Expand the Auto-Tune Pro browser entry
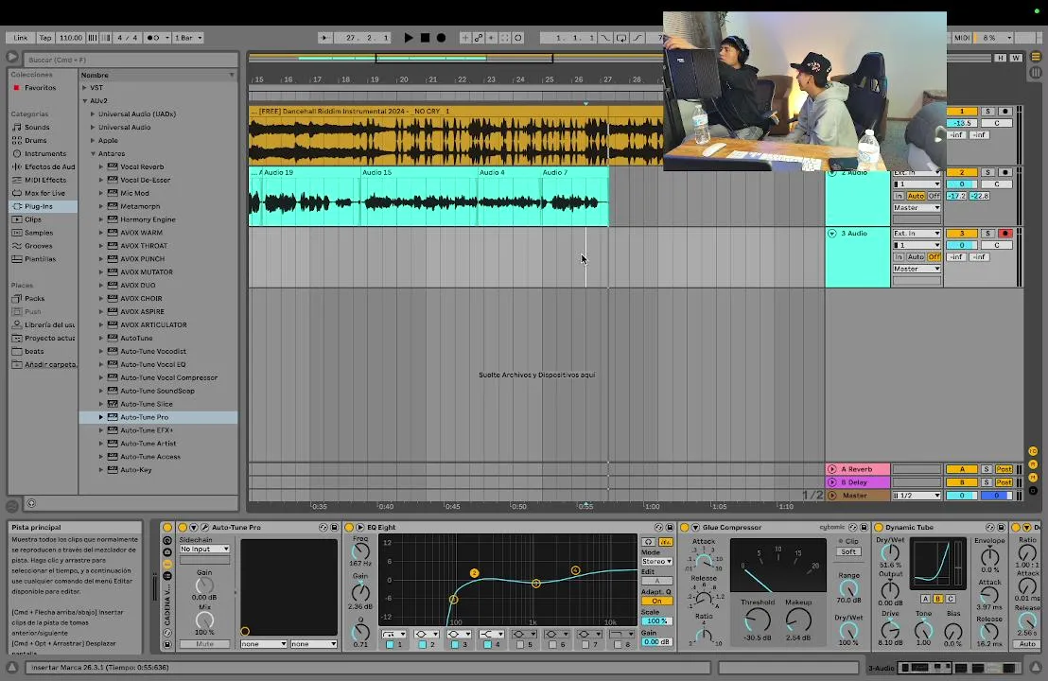 click(101, 417)
